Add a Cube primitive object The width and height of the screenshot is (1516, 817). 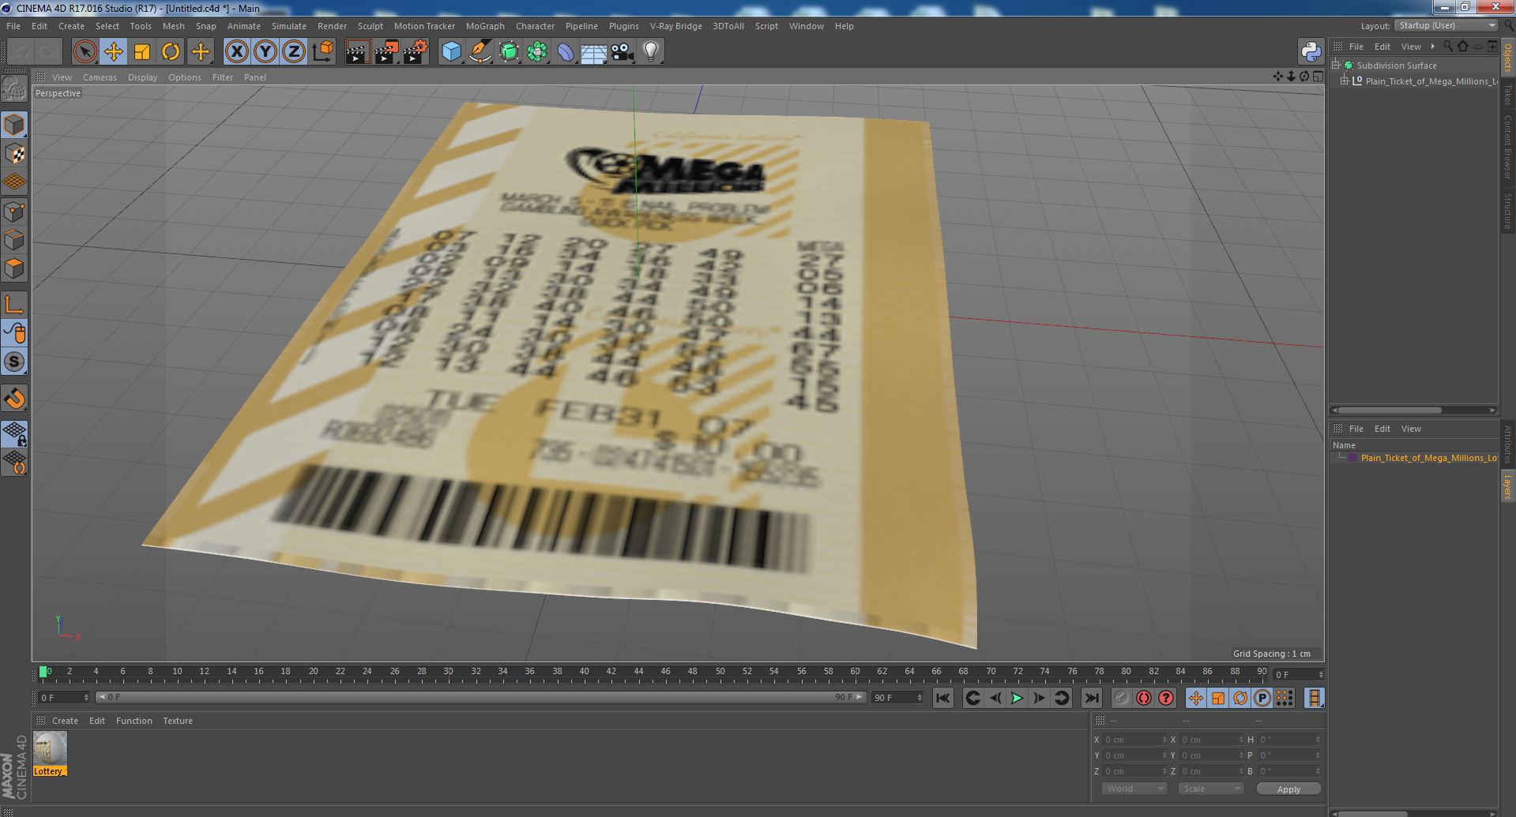[451, 52]
